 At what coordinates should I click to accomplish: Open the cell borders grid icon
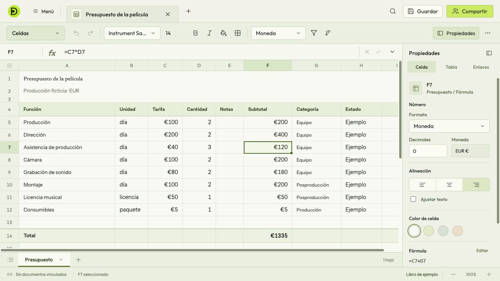(x=237, y=33)
